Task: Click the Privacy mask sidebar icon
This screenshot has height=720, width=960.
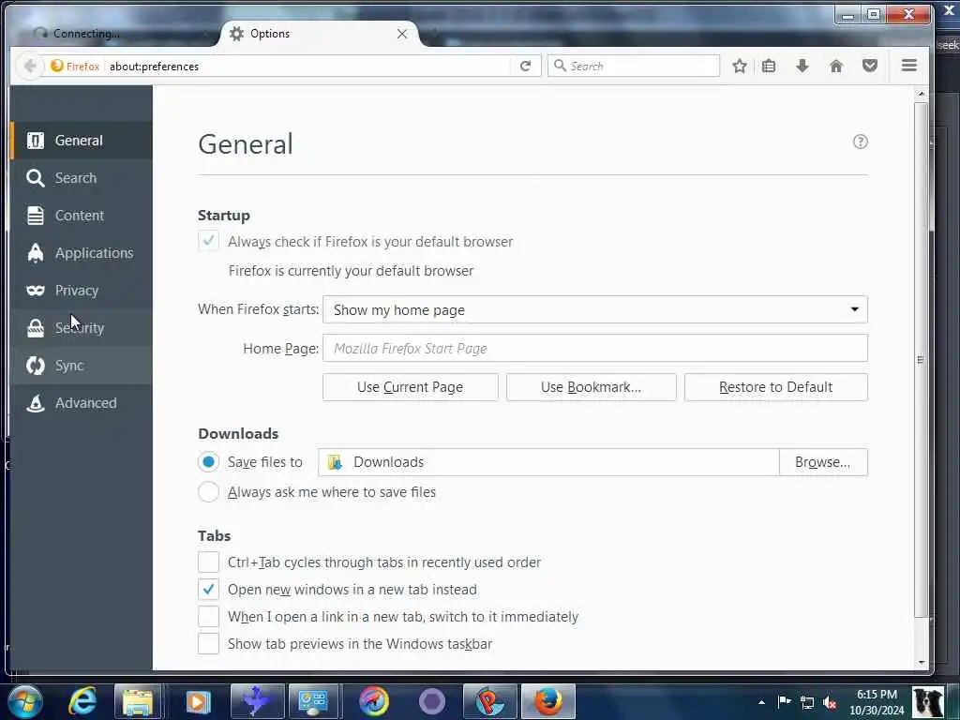Action: (36, 291)
